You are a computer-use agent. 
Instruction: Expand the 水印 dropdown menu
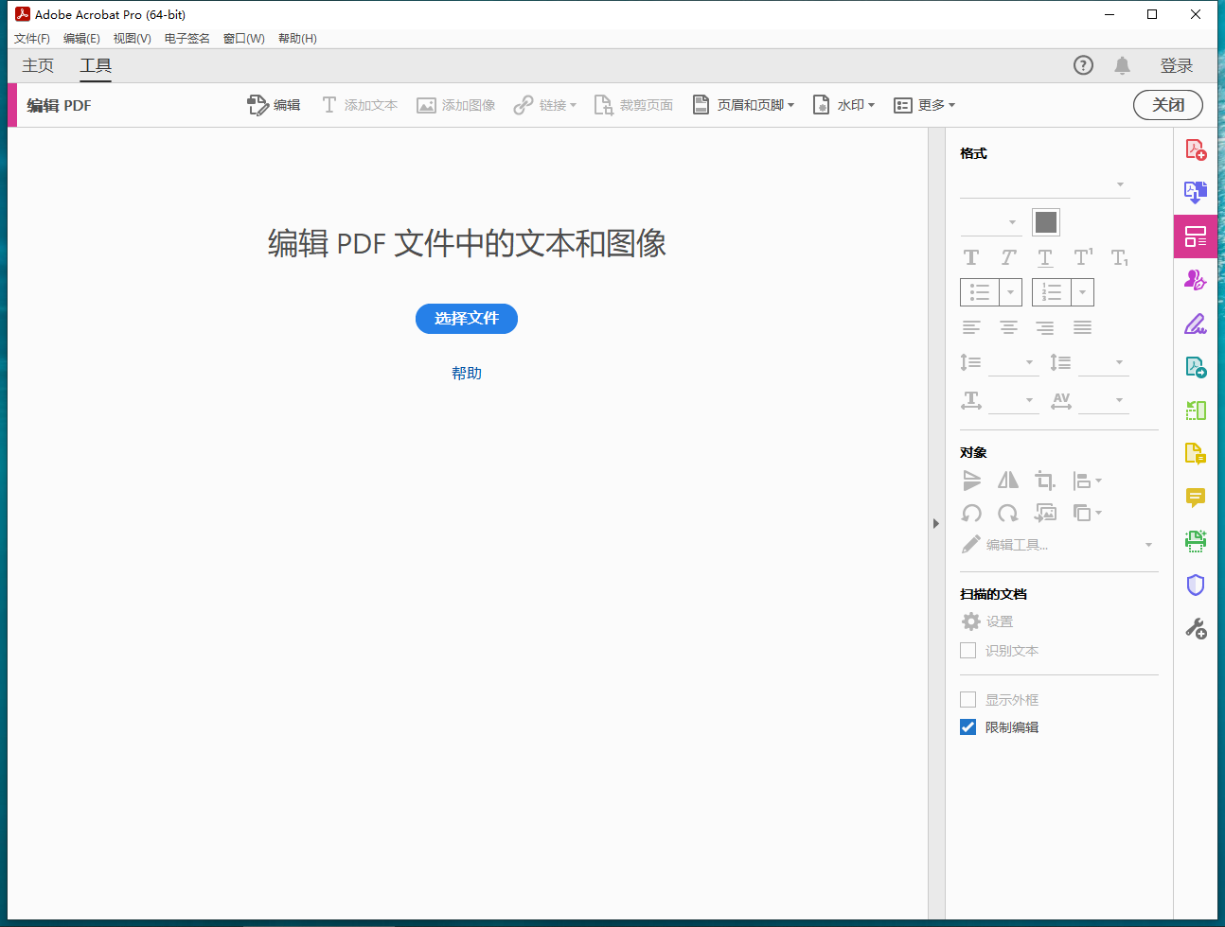(844, 105)
